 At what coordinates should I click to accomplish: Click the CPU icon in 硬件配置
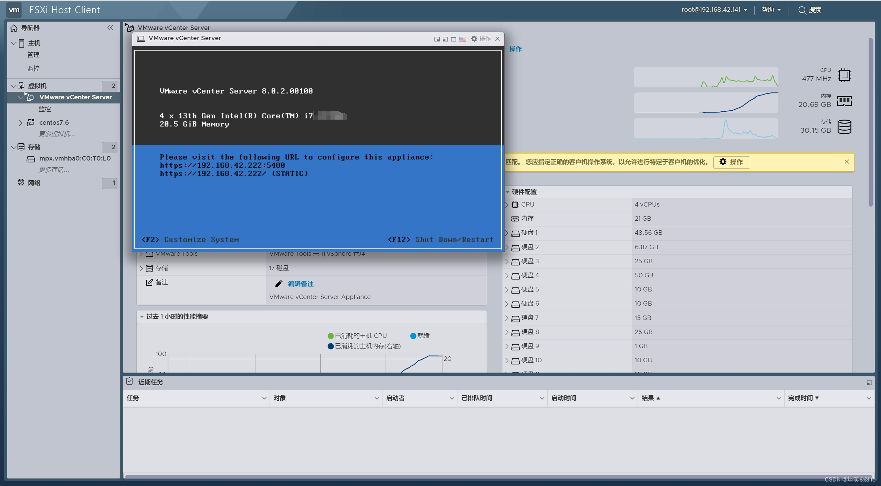point(515,205)
